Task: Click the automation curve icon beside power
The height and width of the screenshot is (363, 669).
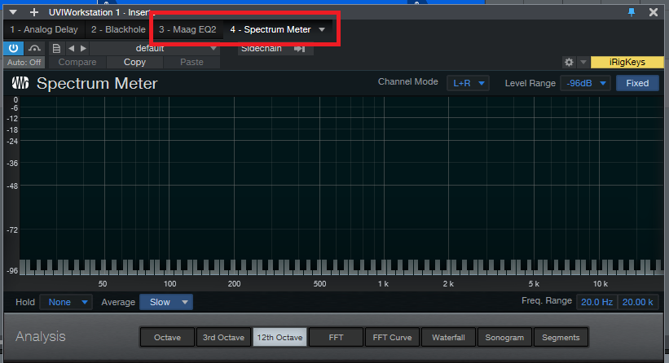Action: (x=34, y=48)
